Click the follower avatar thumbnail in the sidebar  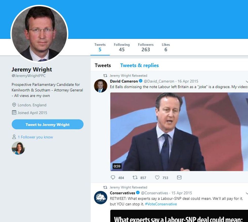tap(18, 148)
